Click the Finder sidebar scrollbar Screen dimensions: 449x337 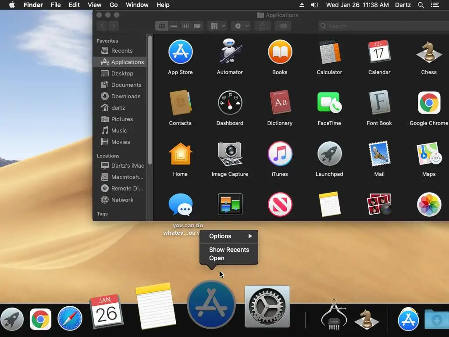click(150, 100)
